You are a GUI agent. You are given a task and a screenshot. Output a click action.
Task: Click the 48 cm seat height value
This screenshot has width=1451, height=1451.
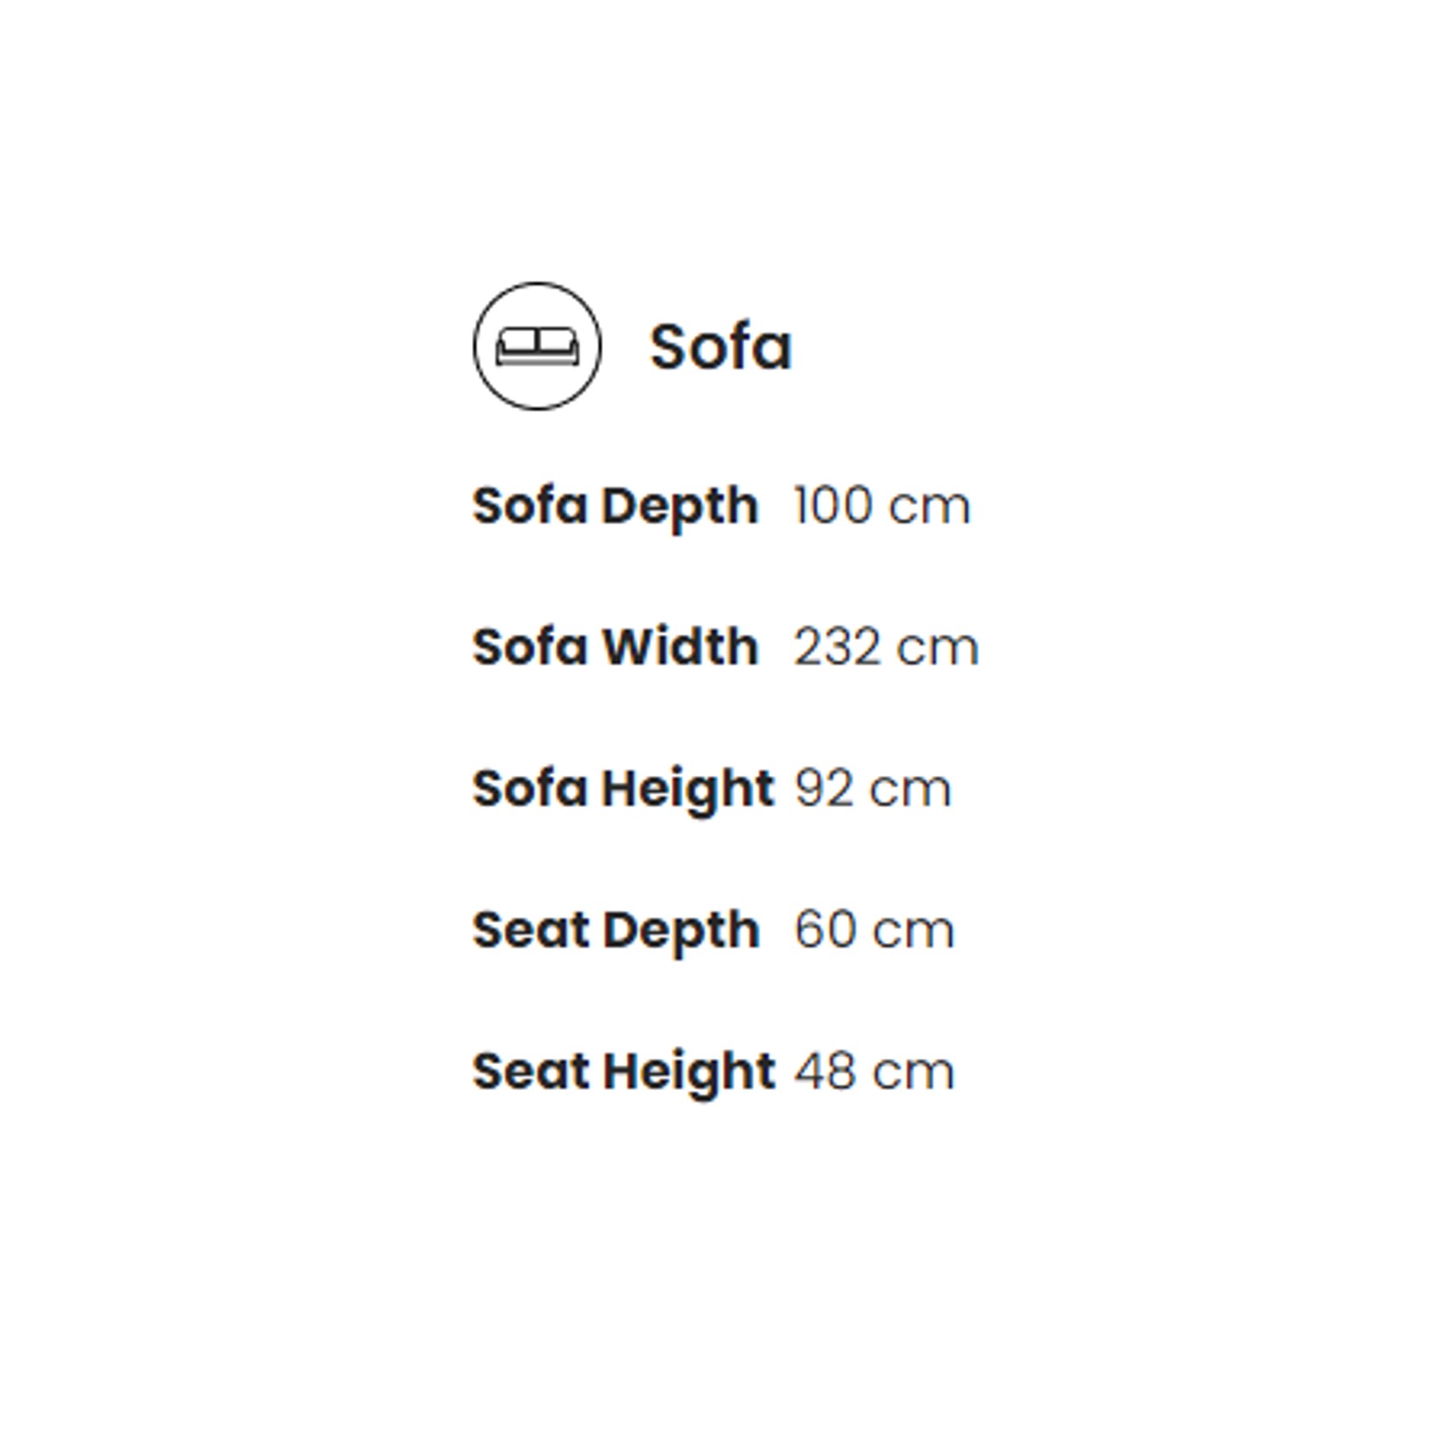[874, 1072]
